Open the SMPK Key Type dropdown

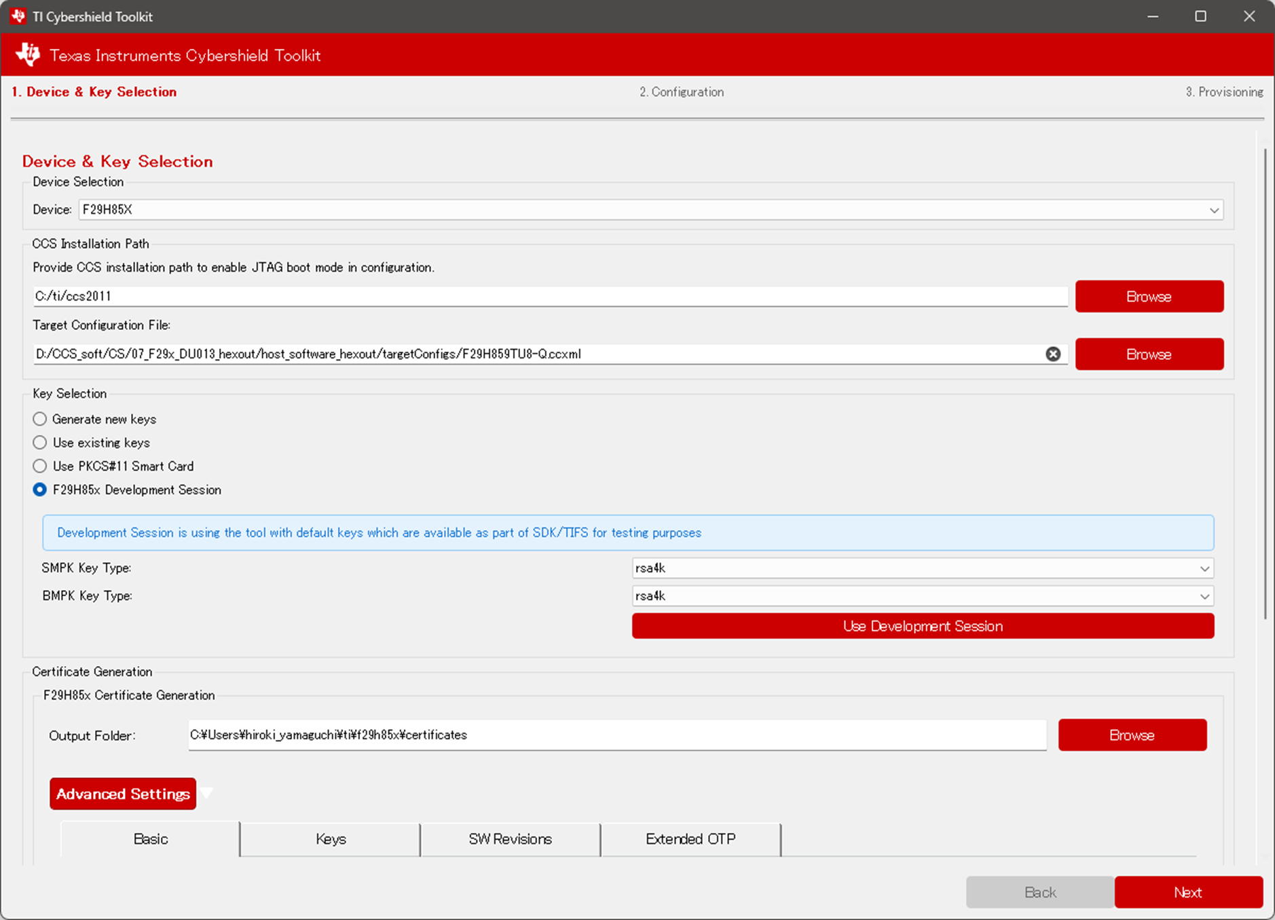[x=923, y=568]
